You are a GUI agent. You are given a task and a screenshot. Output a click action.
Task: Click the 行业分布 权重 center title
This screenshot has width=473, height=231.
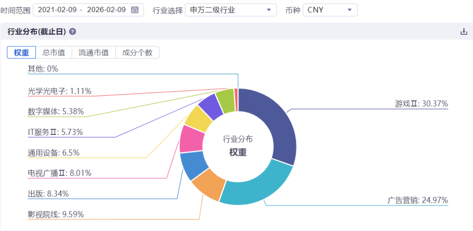click(238, 146)
